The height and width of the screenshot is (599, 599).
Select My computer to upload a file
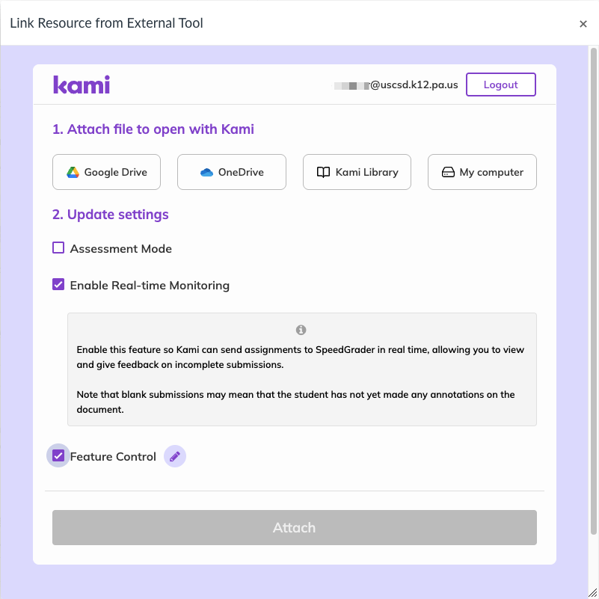click(482, 172)
